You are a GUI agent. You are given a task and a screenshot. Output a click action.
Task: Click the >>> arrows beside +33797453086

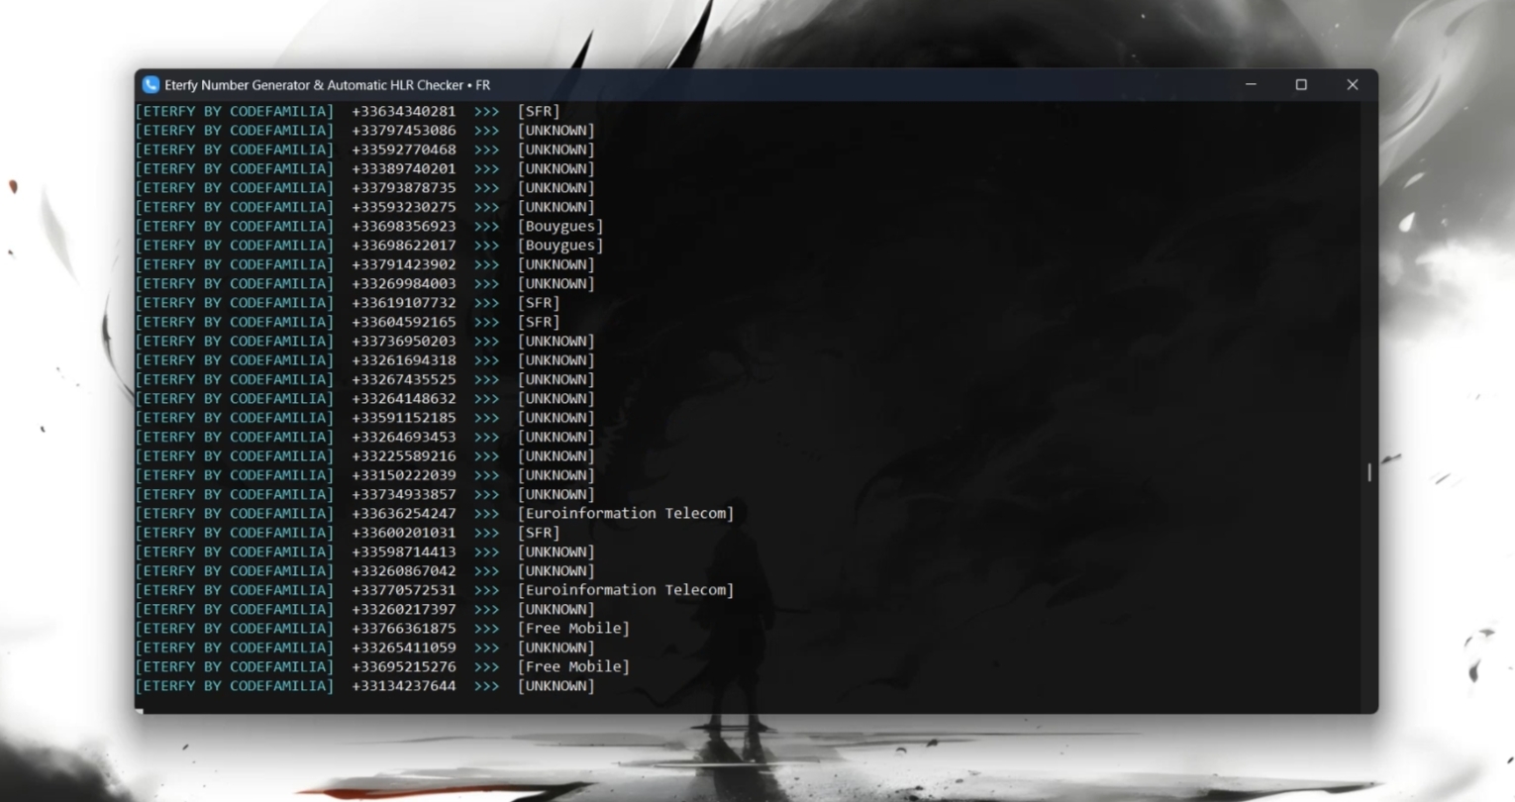point(486,131)
